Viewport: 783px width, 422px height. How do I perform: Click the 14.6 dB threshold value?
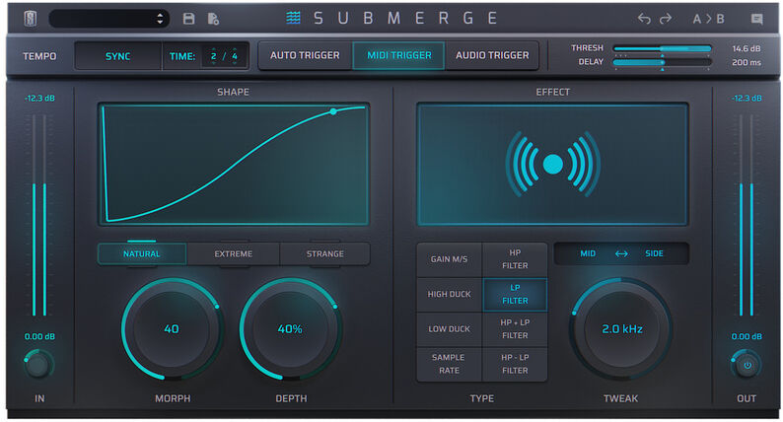(747, 48)
